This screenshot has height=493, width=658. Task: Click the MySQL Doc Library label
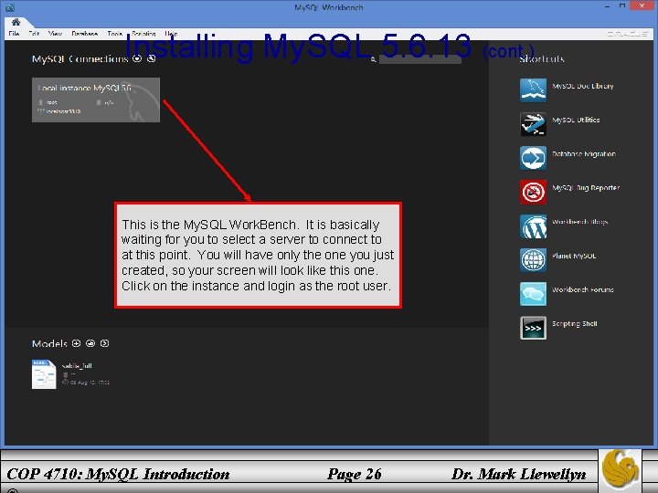583,86
